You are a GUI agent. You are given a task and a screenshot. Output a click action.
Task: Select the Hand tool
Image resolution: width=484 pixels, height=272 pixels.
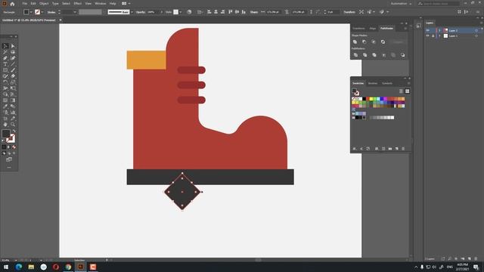tap(5, 125)
